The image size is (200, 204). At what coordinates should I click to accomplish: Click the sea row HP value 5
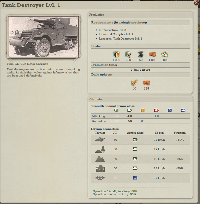coord(115,178)
